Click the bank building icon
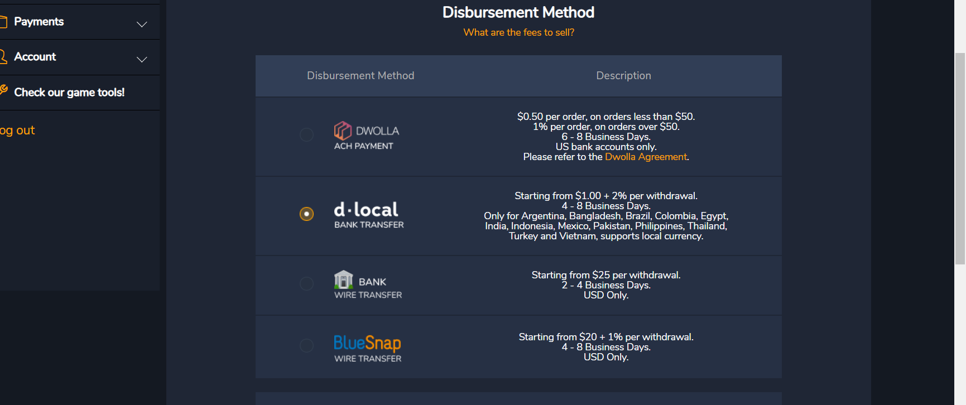 coord(343,279)
